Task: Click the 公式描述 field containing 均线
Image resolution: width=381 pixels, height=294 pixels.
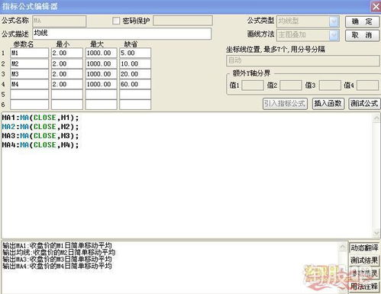Action: click(122, 34)
